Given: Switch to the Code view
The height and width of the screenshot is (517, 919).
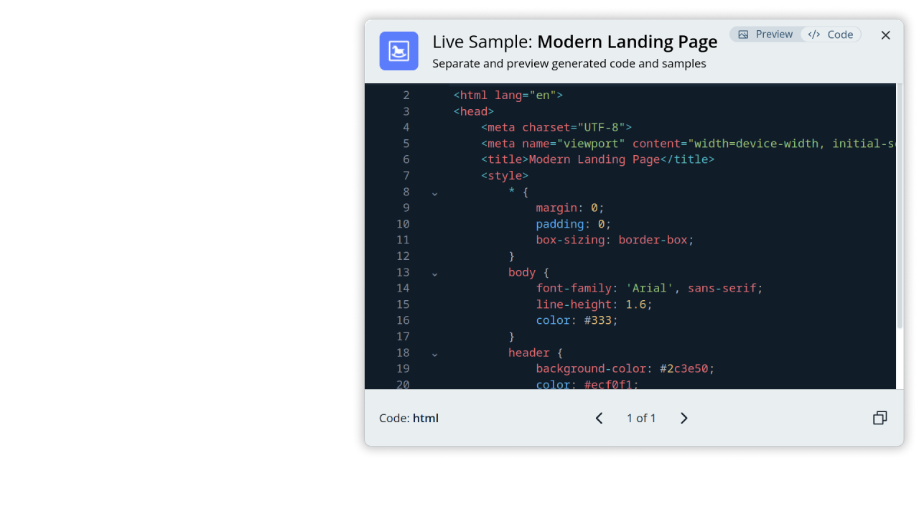Looking at the screenshot, I should (x=831, y=34).
